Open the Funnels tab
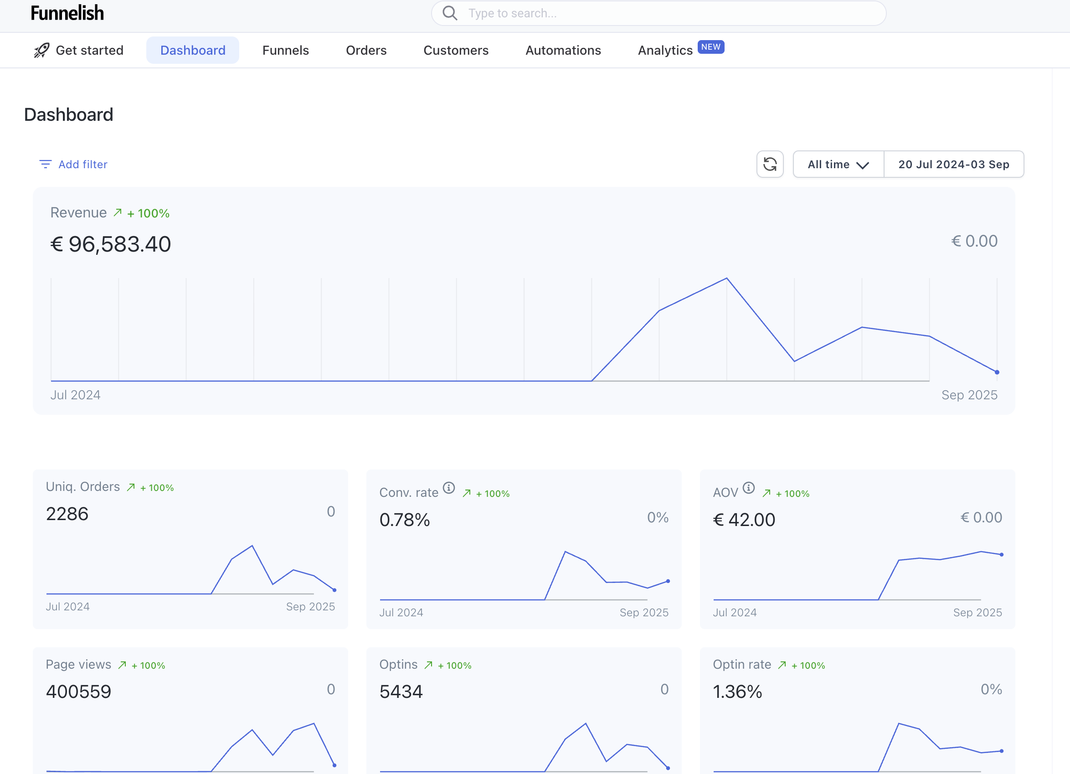 285,50
